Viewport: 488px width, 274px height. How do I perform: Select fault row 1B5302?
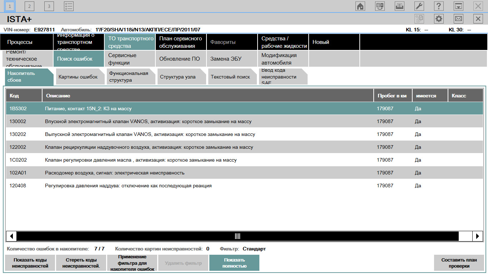244,108
